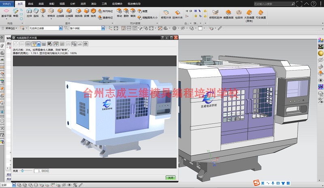Select the 移动 (Move Face) tool
The width and height of the screenshot is (324, 188).
pos(119,13)
